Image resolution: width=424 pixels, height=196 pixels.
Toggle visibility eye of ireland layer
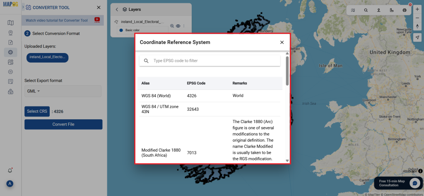point(178,26)
